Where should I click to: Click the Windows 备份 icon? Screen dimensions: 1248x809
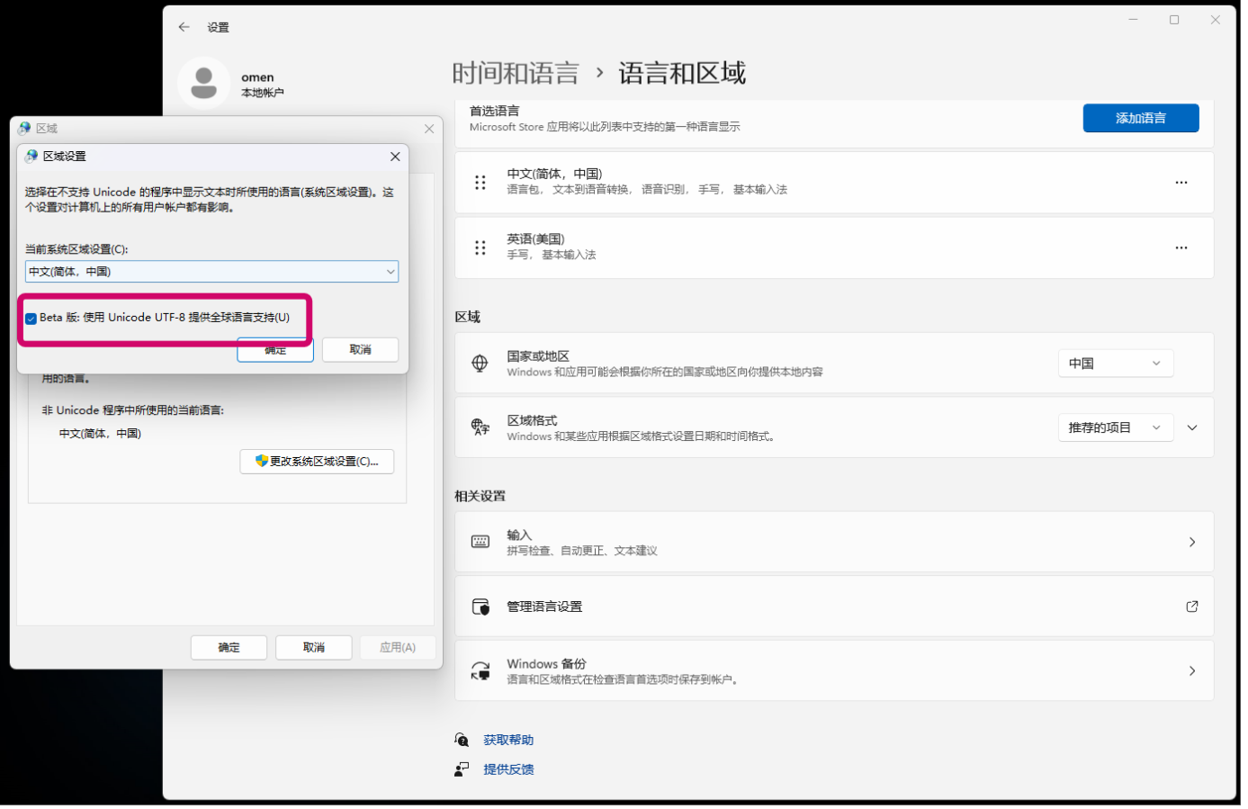[480, 670]
